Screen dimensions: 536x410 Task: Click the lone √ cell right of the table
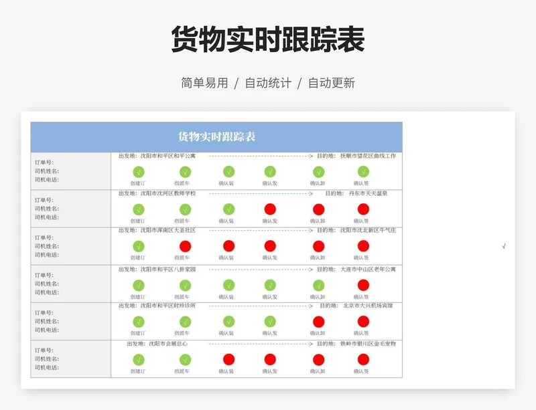[504, 246]
